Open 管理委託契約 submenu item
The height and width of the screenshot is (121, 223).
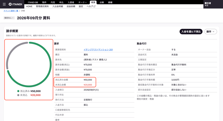42,6
